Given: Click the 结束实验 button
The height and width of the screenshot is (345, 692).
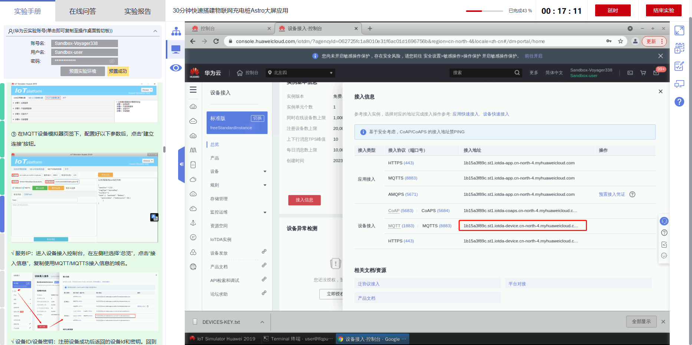Looking at the screenshot, I should pyautogui.click(x=664, y=10).
